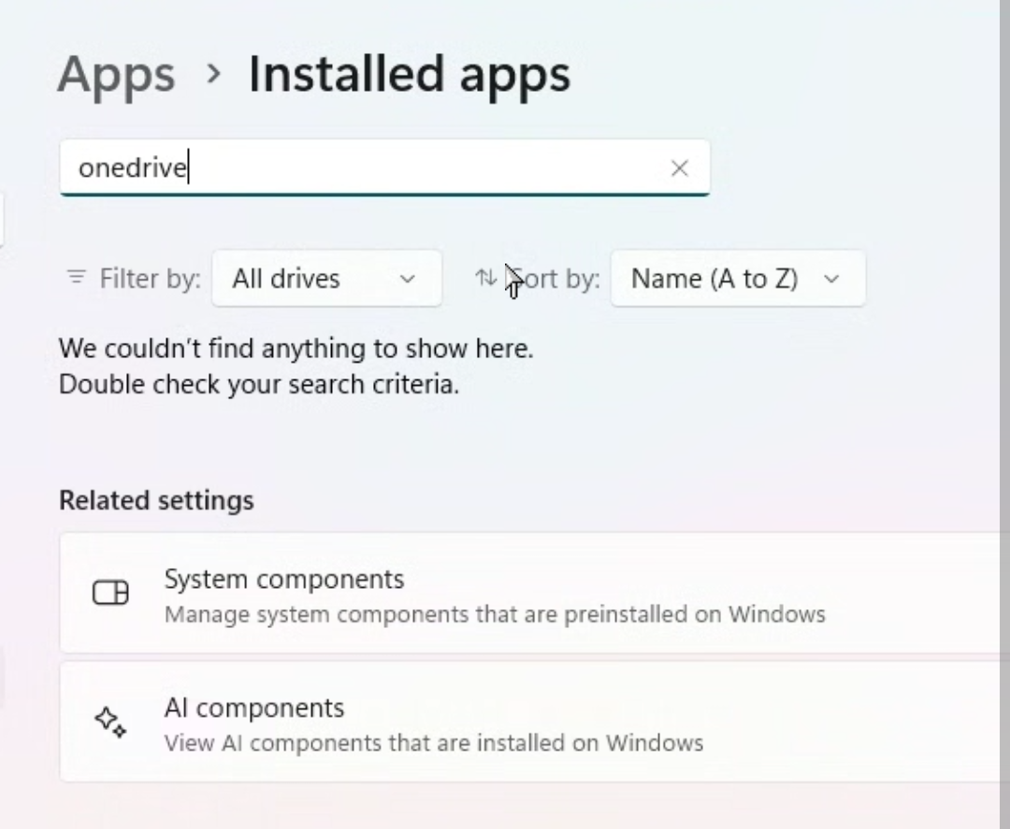Click the View AI components description
The height and width of the screenshot is (829, 1010).
[433, 743]
